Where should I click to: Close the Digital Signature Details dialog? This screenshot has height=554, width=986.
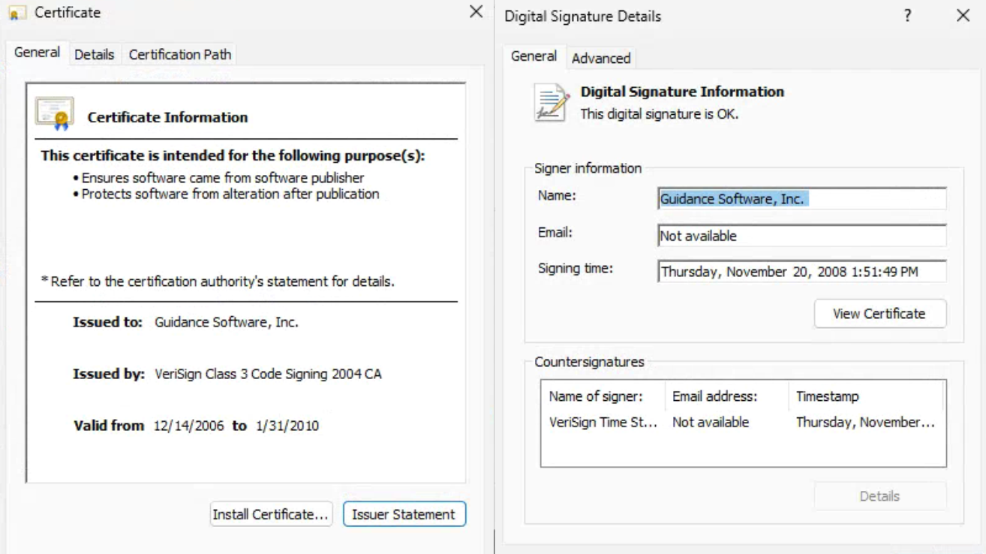point(963,16)
